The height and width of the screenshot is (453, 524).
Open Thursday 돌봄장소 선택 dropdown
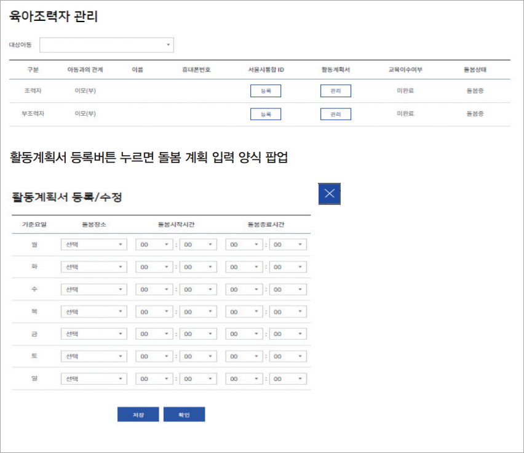pos(93,311)
